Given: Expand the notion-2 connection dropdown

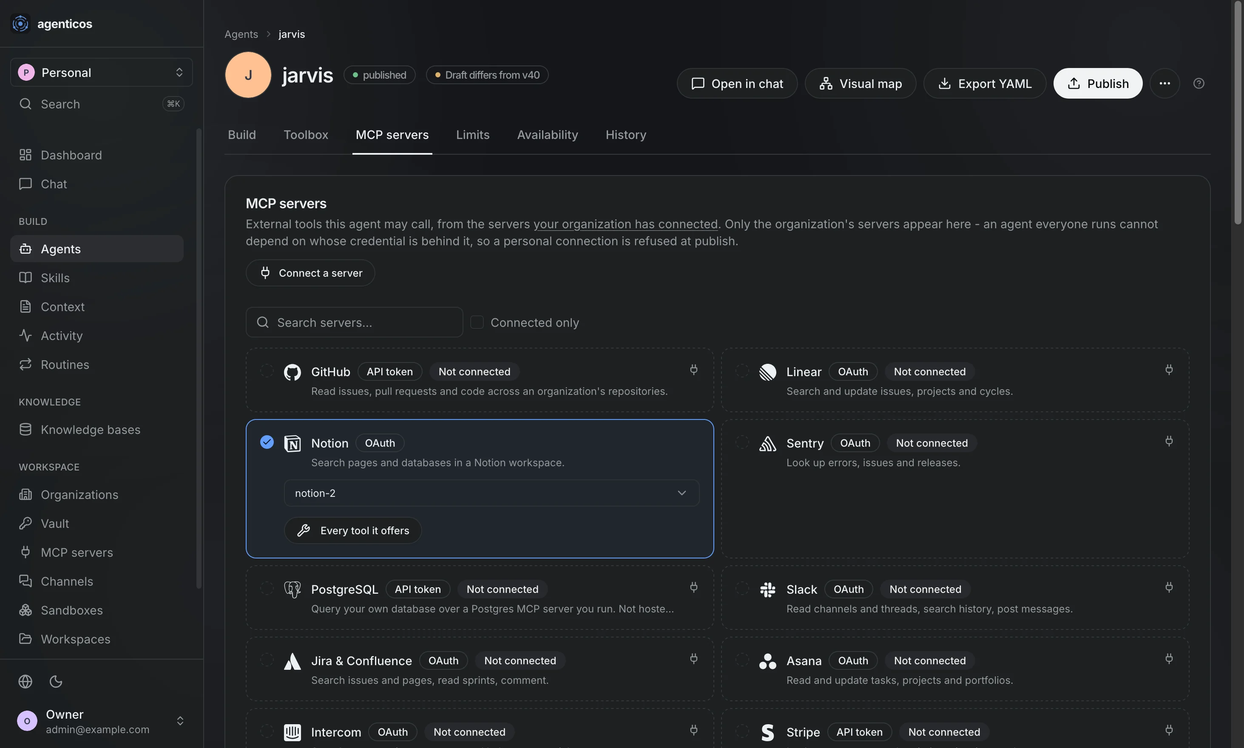Looking at the screenshot, I should pyautogui.click(x=491, y=493).
